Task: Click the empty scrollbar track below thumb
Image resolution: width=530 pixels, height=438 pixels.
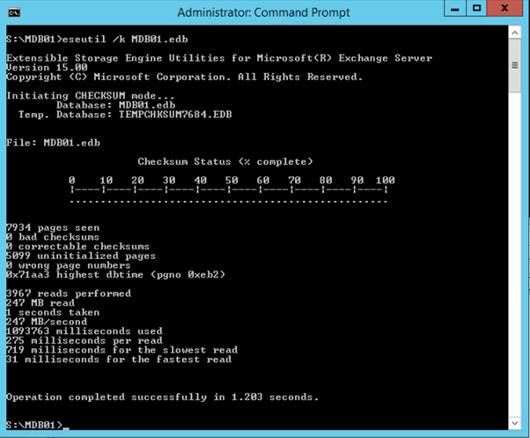Action: pos(515,264)
